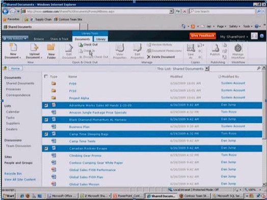Create a New Folder from ribbon
Image resolution: width=267 pixels, height=200 pixels.
[51, 51]
